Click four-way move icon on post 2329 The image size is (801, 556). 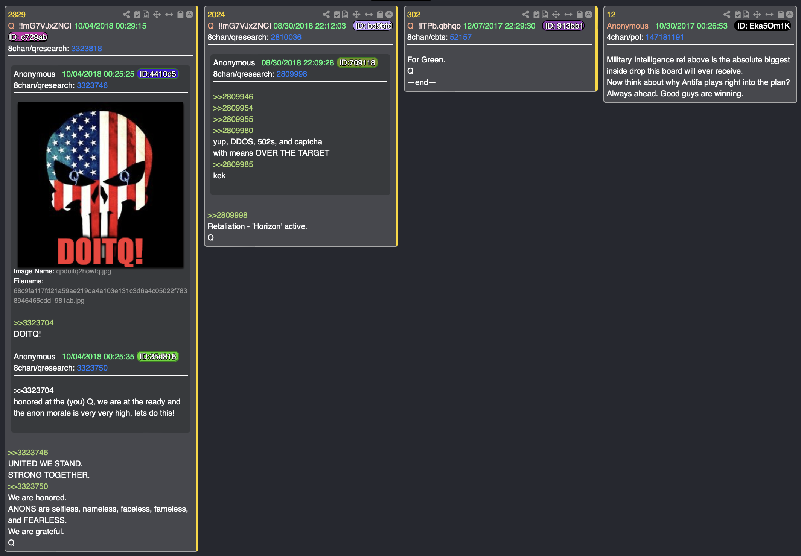(157, 14)
